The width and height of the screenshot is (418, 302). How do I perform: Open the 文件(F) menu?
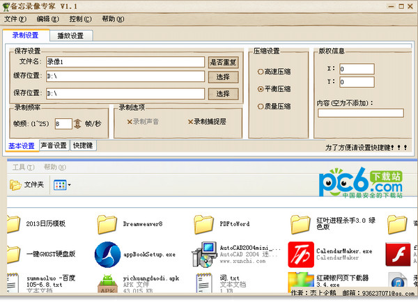pyautogui.click(x=15, y=19)
